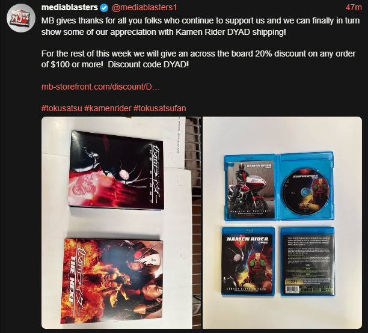The image size is (368, 333).
Task: Click the 20% discount paragraph text
Action: point(198,59)
